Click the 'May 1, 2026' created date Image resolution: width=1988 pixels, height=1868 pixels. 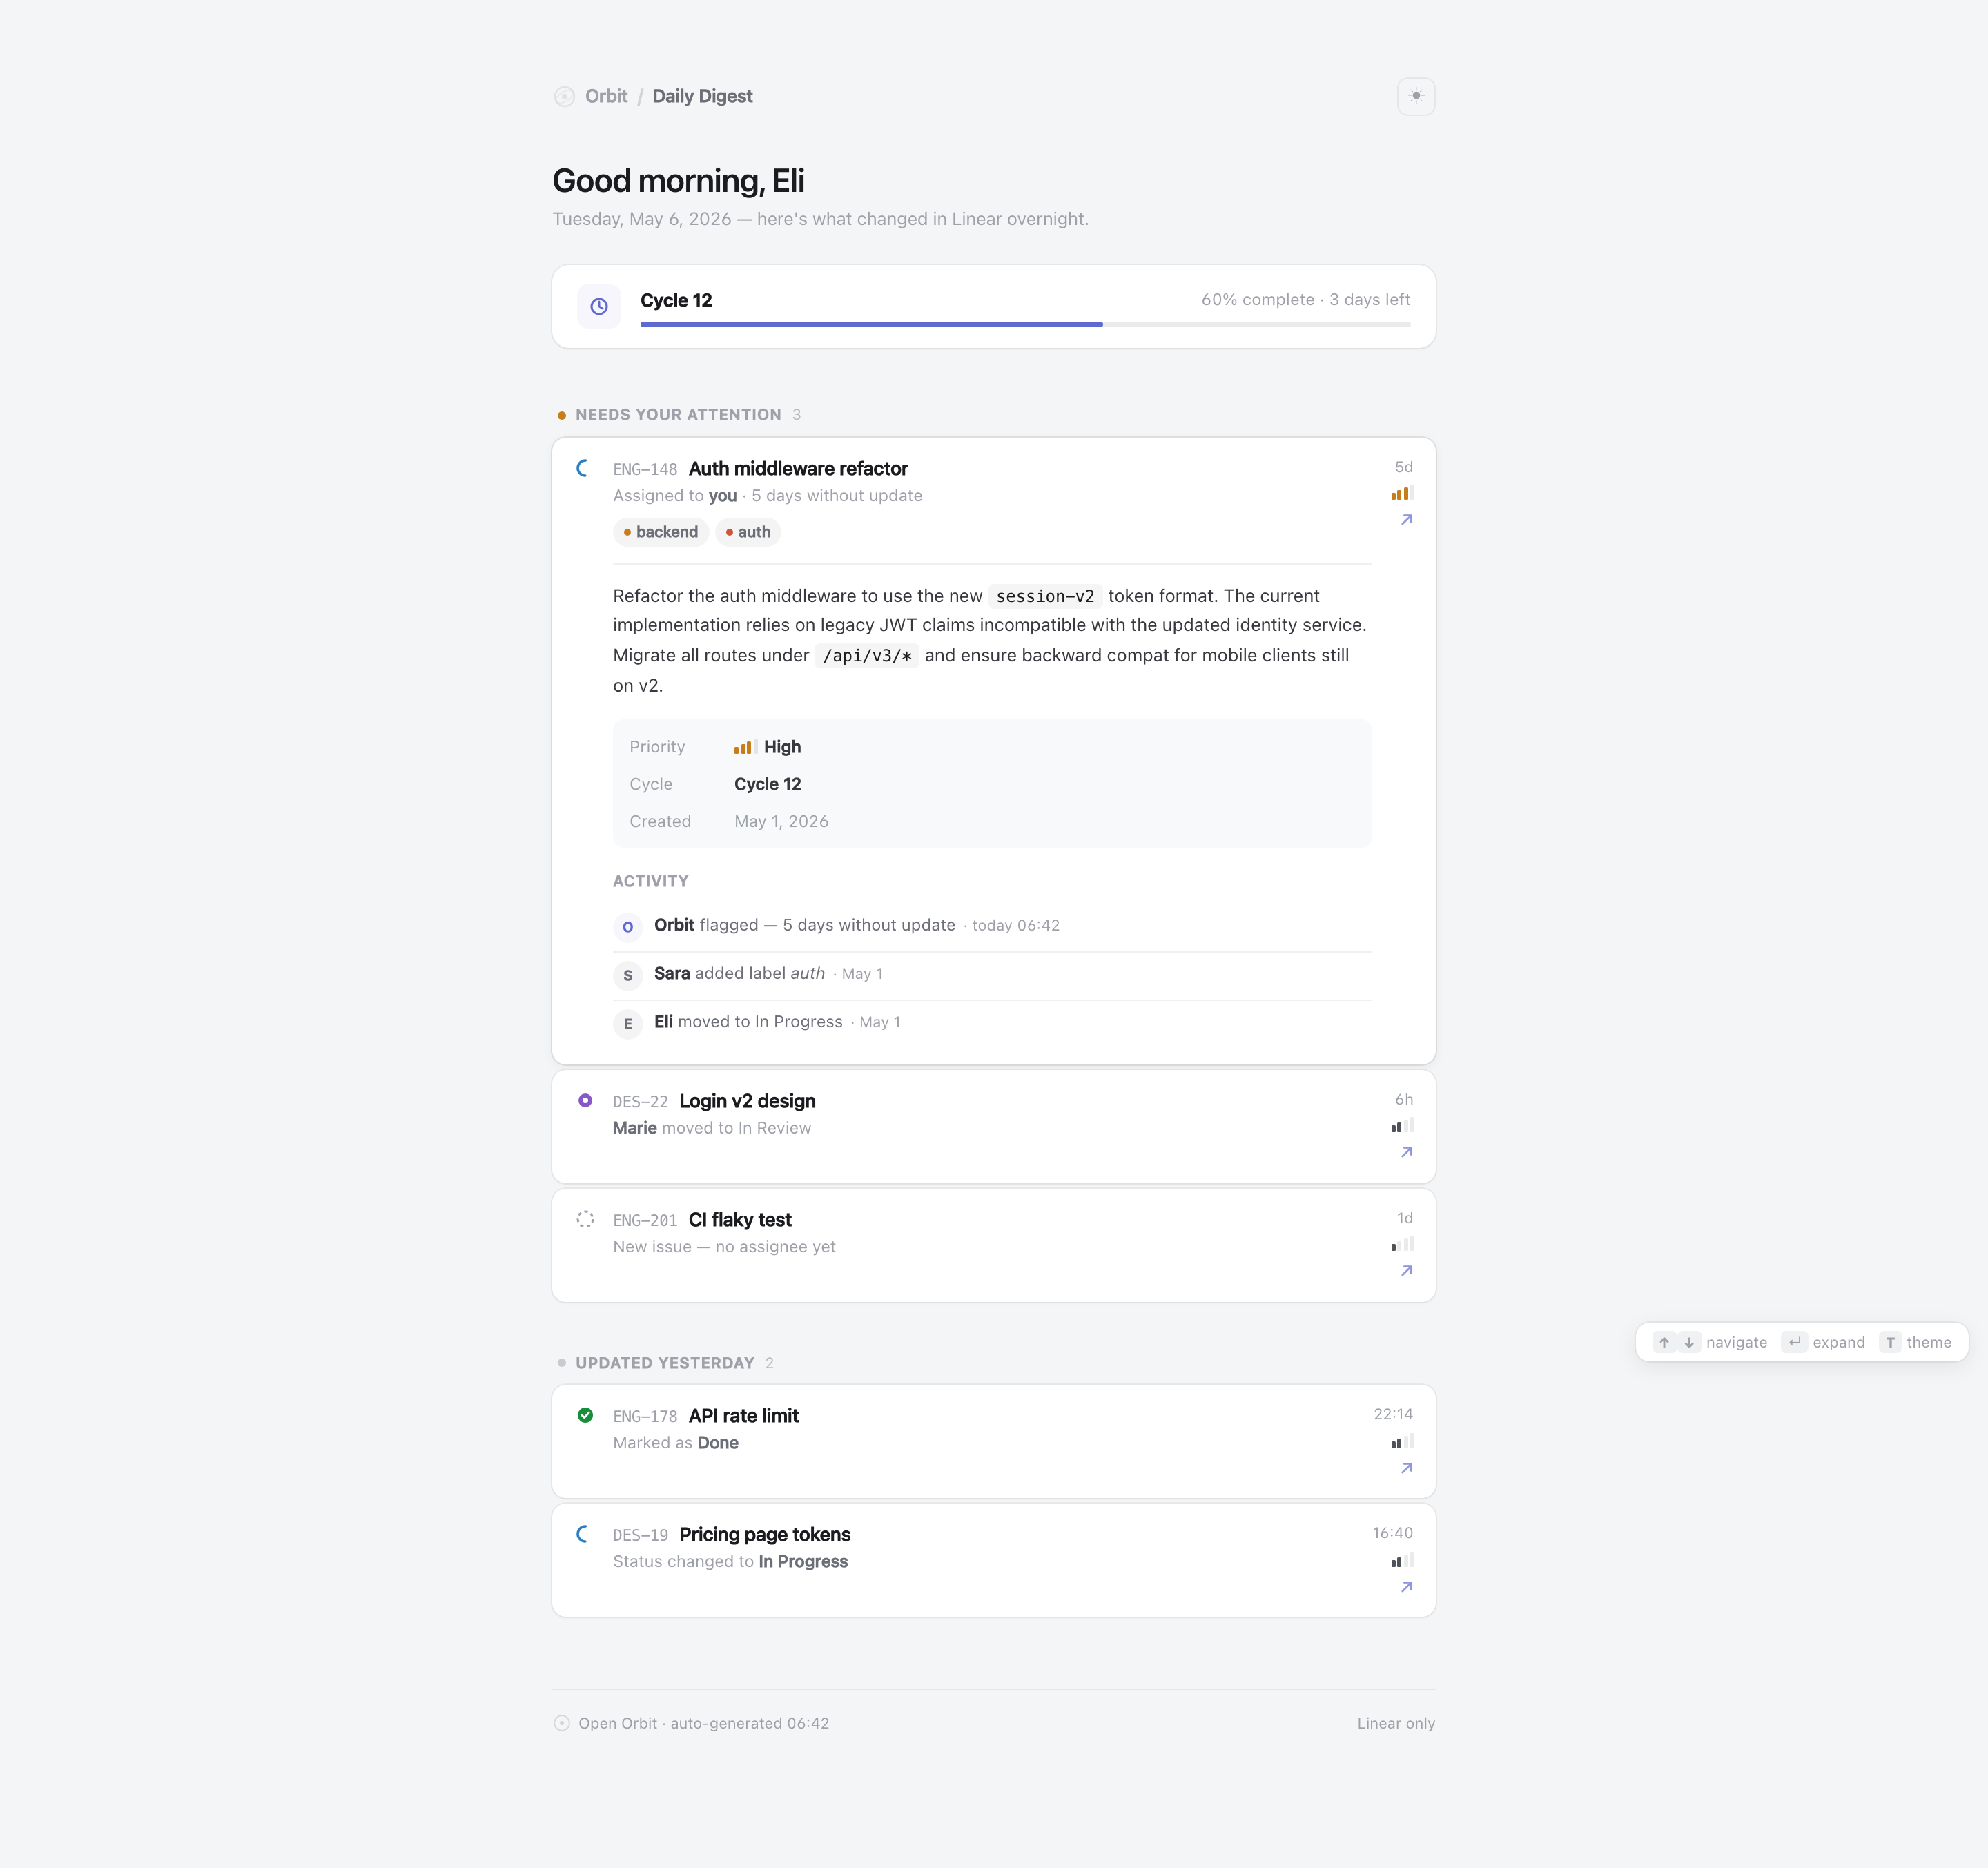781,821
